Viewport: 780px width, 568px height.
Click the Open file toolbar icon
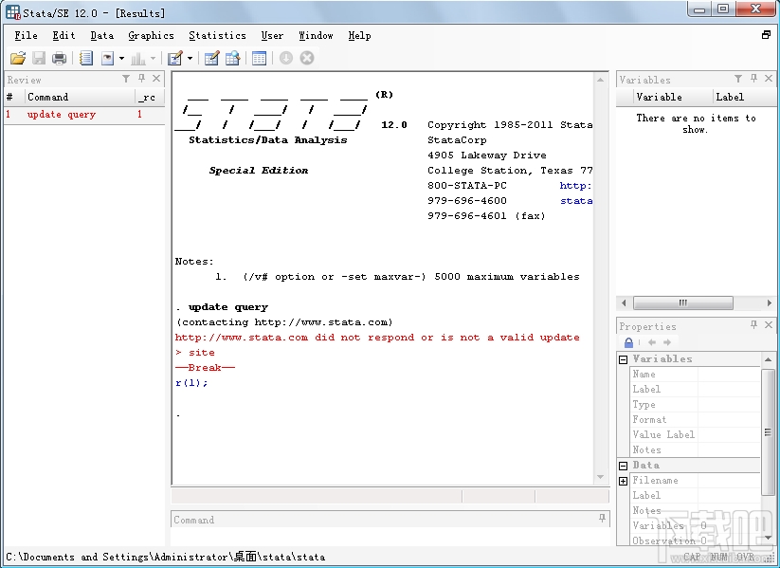(18, 59)
